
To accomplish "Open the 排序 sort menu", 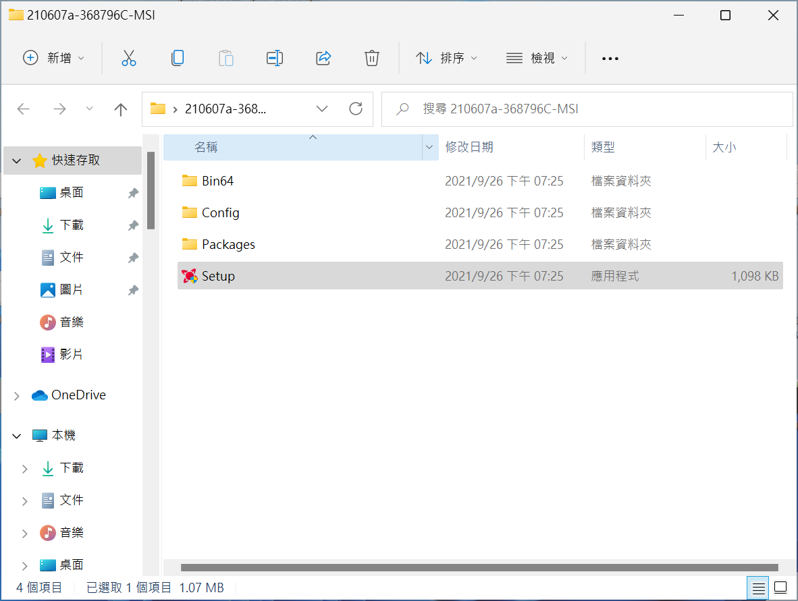I will point(446,58).
